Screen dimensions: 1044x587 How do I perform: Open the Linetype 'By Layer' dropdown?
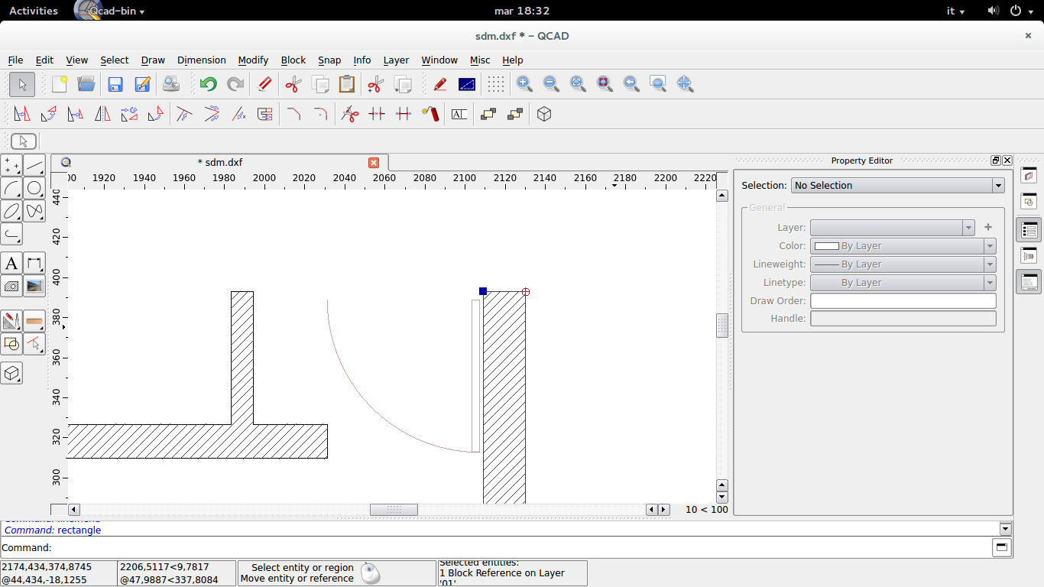coord(903,283)
